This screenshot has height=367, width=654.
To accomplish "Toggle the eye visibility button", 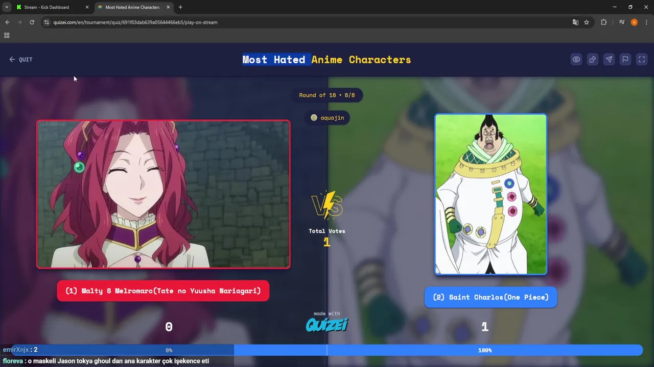I will [x=576, y=59].
